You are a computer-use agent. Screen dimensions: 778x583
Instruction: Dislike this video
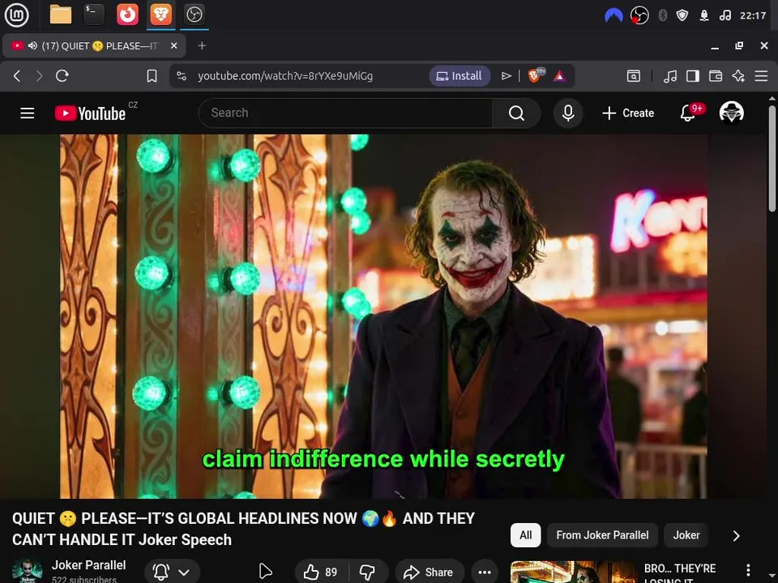[x=368, y=572]
